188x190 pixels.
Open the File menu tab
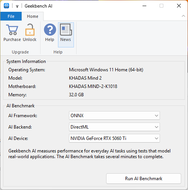(x=11, y=16)
